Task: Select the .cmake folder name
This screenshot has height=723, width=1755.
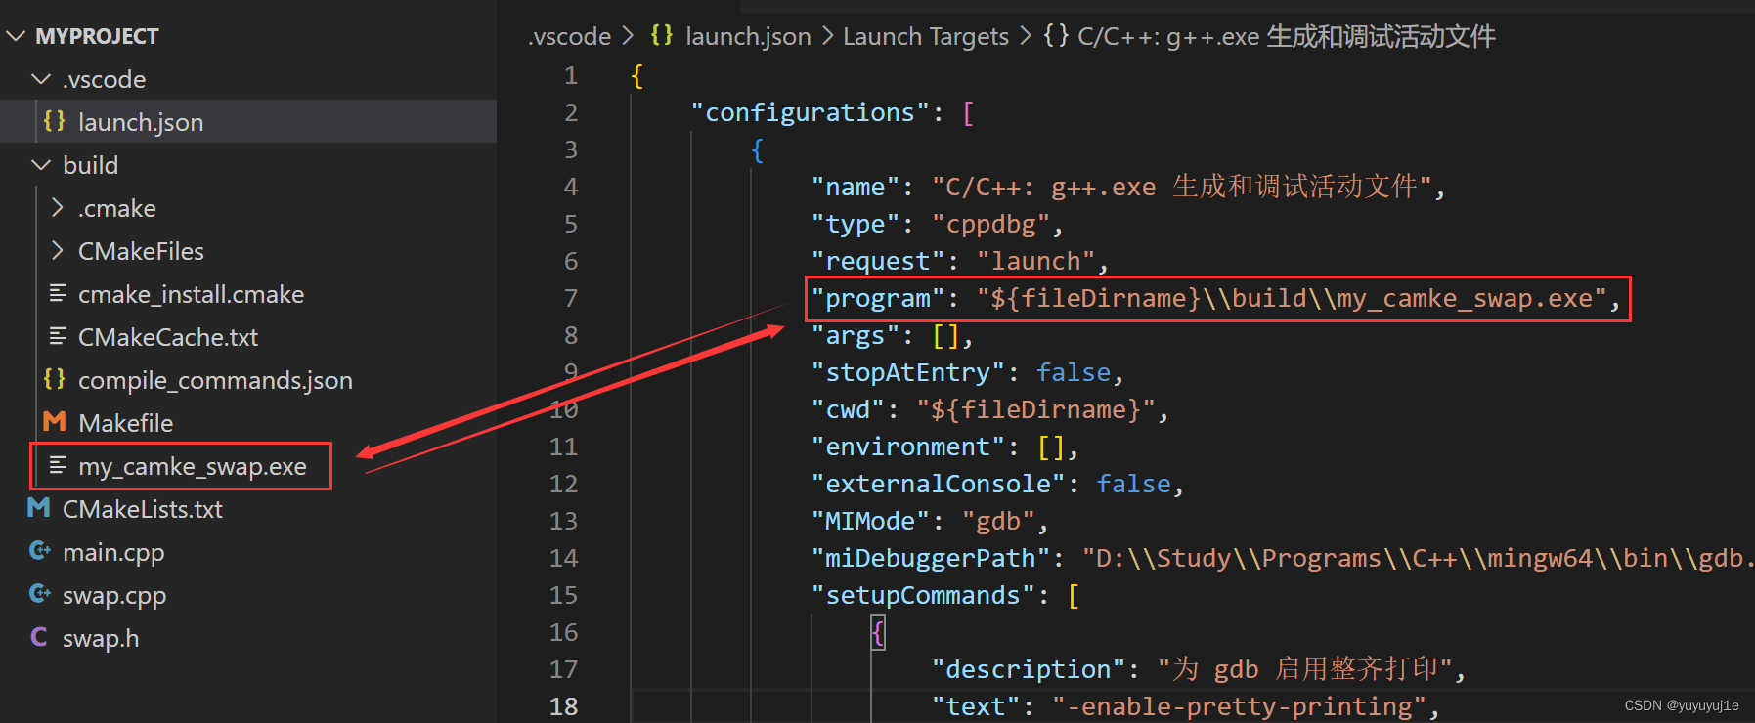Action: pyautogui.click(x=117, y=208)
